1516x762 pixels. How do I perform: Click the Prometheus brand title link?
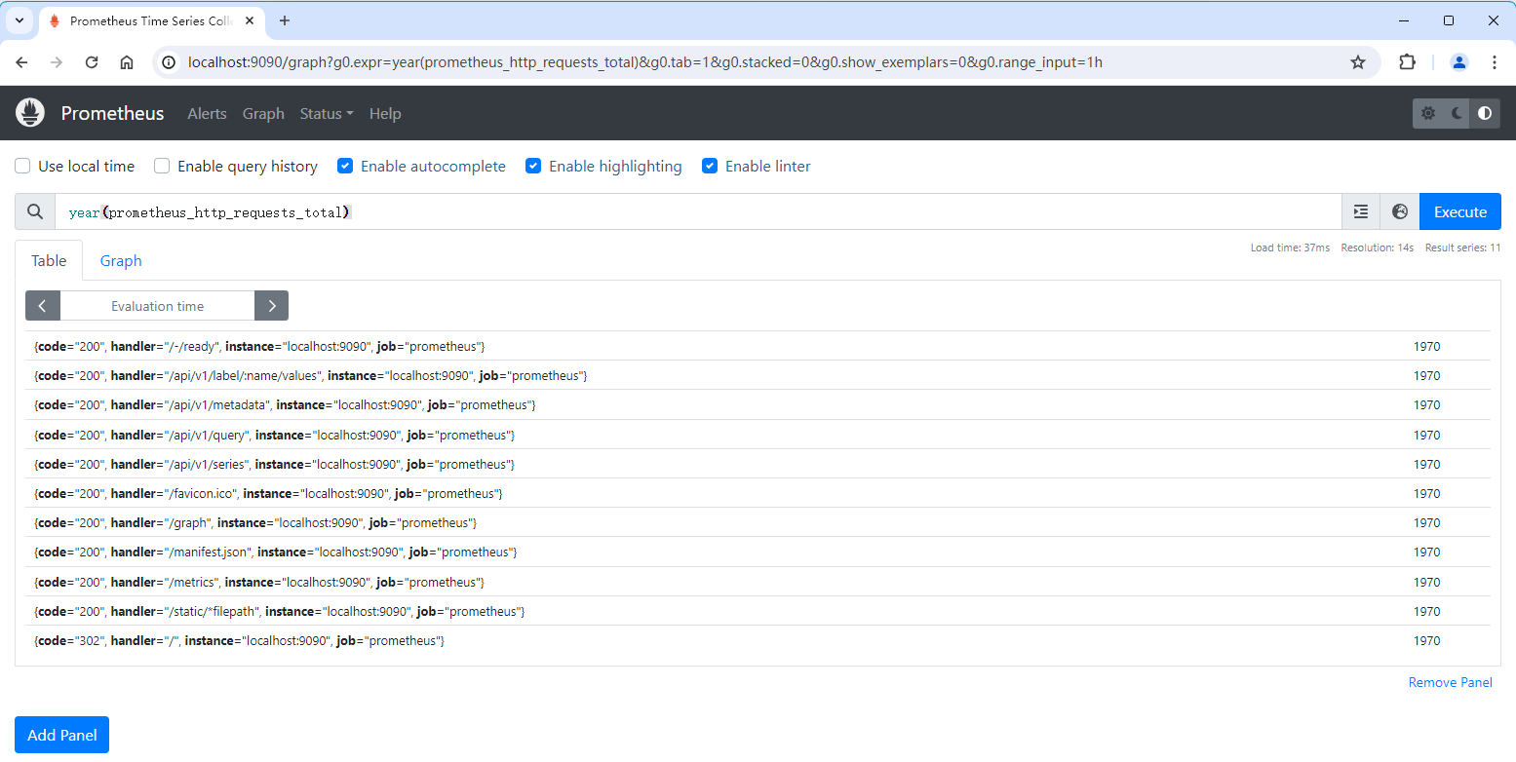click(112, 113)
